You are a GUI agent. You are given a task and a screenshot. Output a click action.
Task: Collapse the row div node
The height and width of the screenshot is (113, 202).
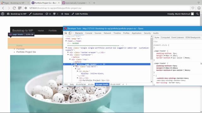70,59
